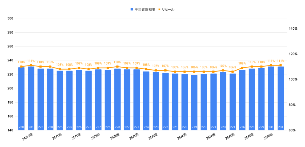Image resolution: width=305 pixels, height=147 pixels.
Task: Select the 107% label above the 222 bar
Action: (165, 66)
